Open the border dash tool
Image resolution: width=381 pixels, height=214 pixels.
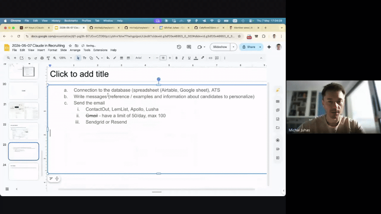128,58
